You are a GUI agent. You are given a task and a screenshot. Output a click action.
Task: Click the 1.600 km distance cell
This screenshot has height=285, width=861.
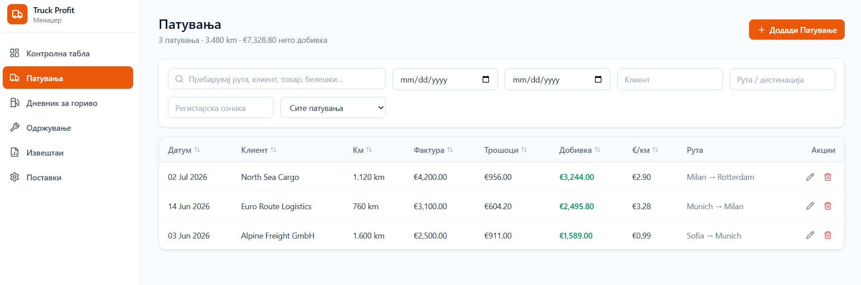368,236
